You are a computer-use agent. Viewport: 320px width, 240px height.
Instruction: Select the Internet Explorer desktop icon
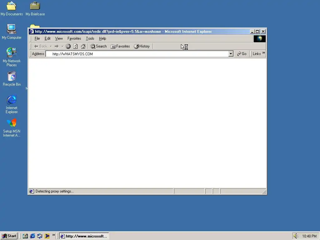click(12, 104)
